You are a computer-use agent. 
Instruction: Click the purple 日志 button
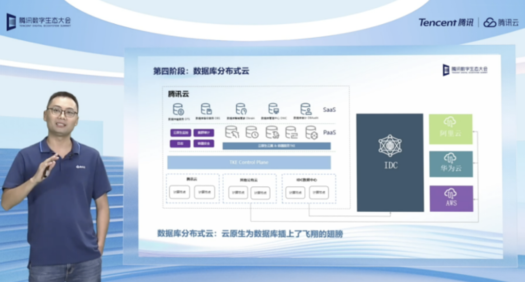[x=180, y=144]
